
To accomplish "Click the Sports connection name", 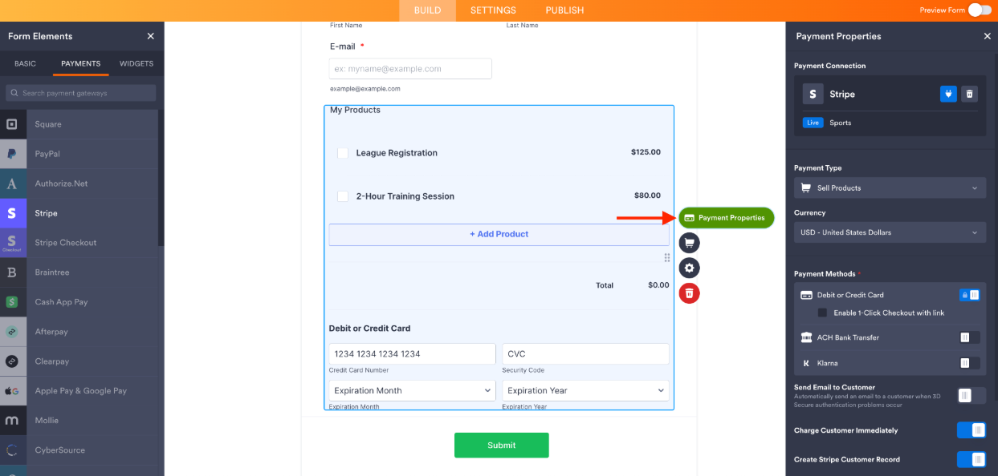I will (x=840, y=123).
